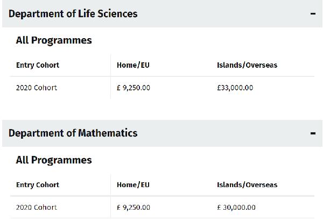This screenshot has width=323, height=221.
Task: Click the minus icon beside Mathematics
Action: coord(313,133)
